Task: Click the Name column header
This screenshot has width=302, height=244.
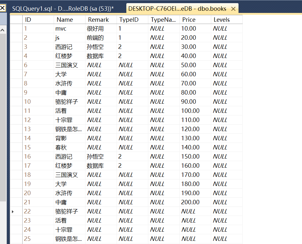Action: point(69,20)
